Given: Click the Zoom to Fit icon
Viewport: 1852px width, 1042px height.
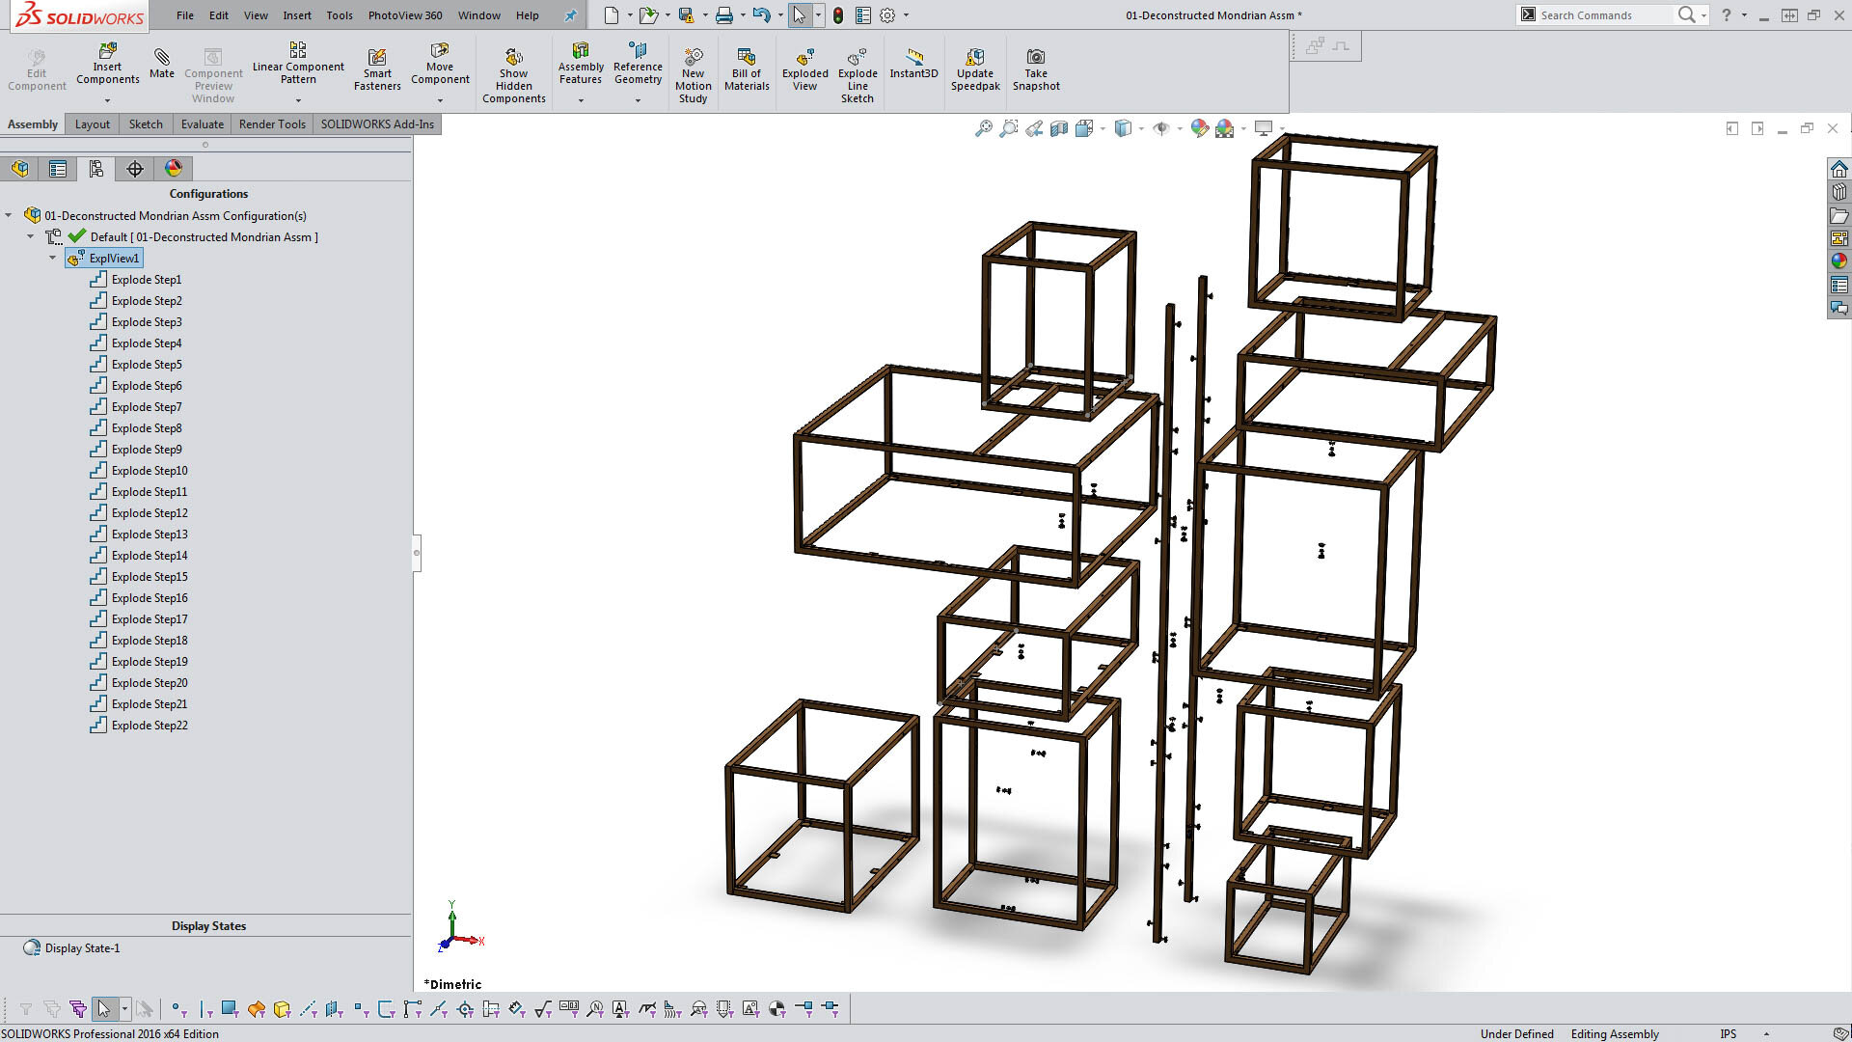Looking at the screenshot, I should point(983,128).
